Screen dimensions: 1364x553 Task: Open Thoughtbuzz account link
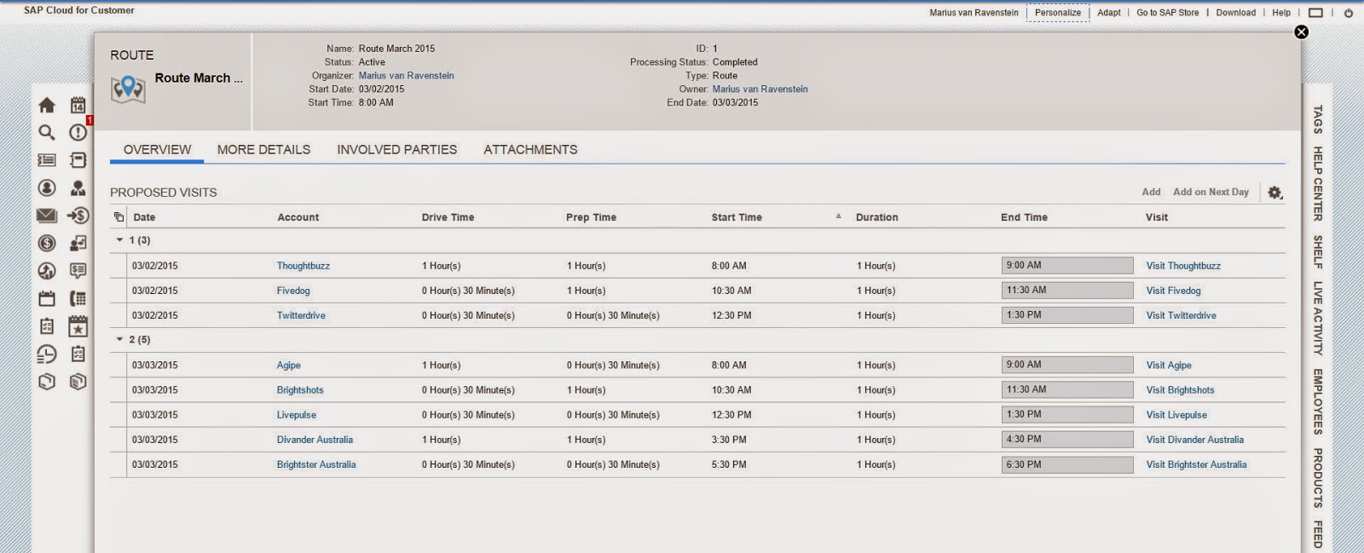[303, 266]
